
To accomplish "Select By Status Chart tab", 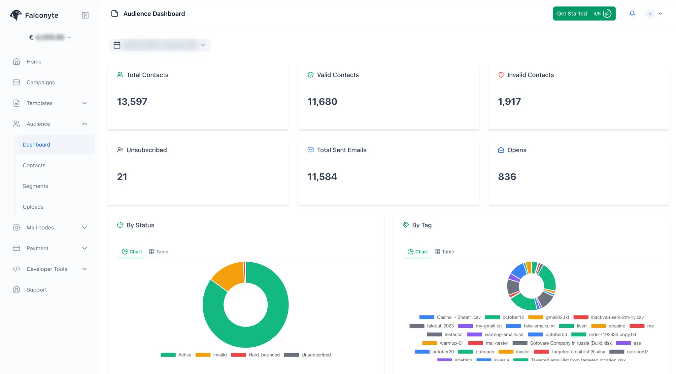I will tap(132, 252).
